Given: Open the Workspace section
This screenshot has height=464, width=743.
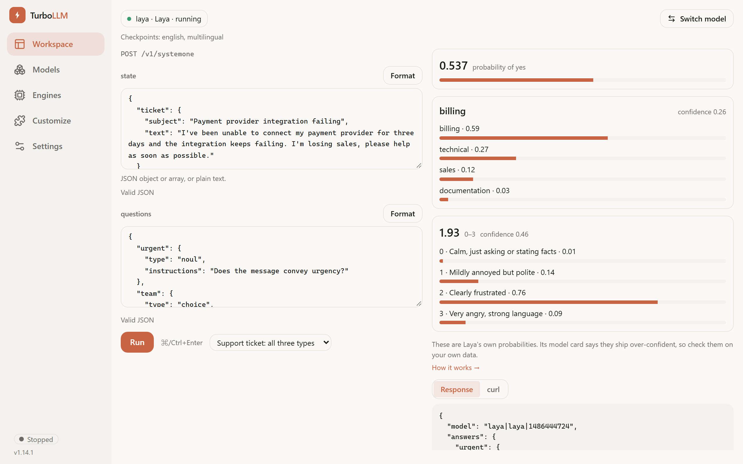Looking at the screenshot, I should point(55,44).
